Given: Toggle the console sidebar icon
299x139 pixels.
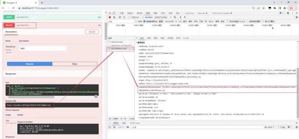Looking at the screenshot, I should pyautogui.click(x=110, y=127).
